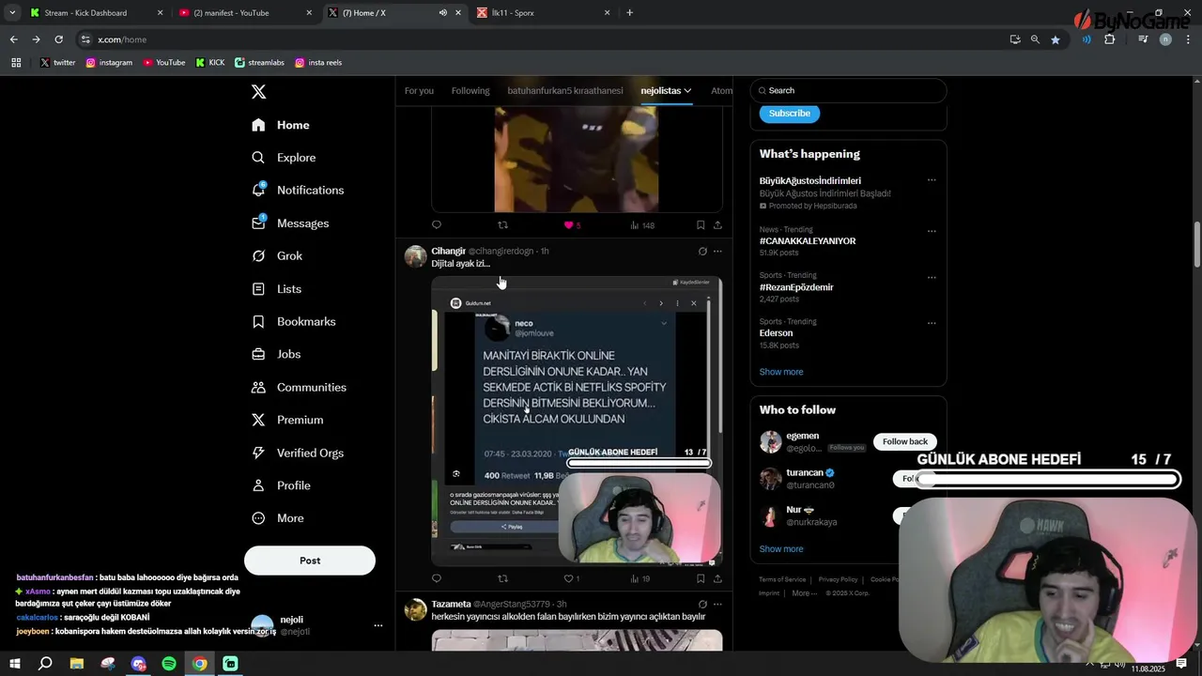1202x676 pixels.
Task: Open the streamlabs bookmark
Action: pos(259,63)
